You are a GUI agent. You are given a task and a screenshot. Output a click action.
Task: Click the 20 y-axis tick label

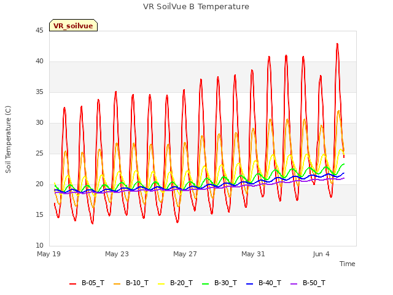coord(39,184)
